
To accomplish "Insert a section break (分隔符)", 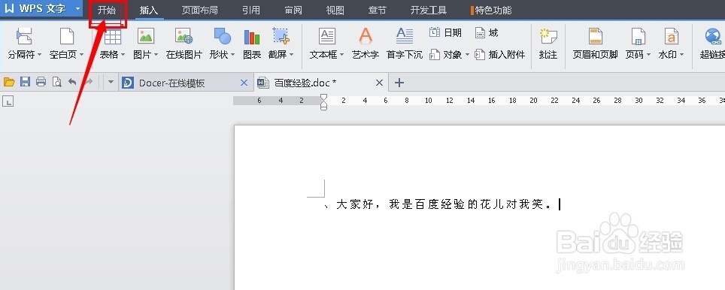I will 24,44.
